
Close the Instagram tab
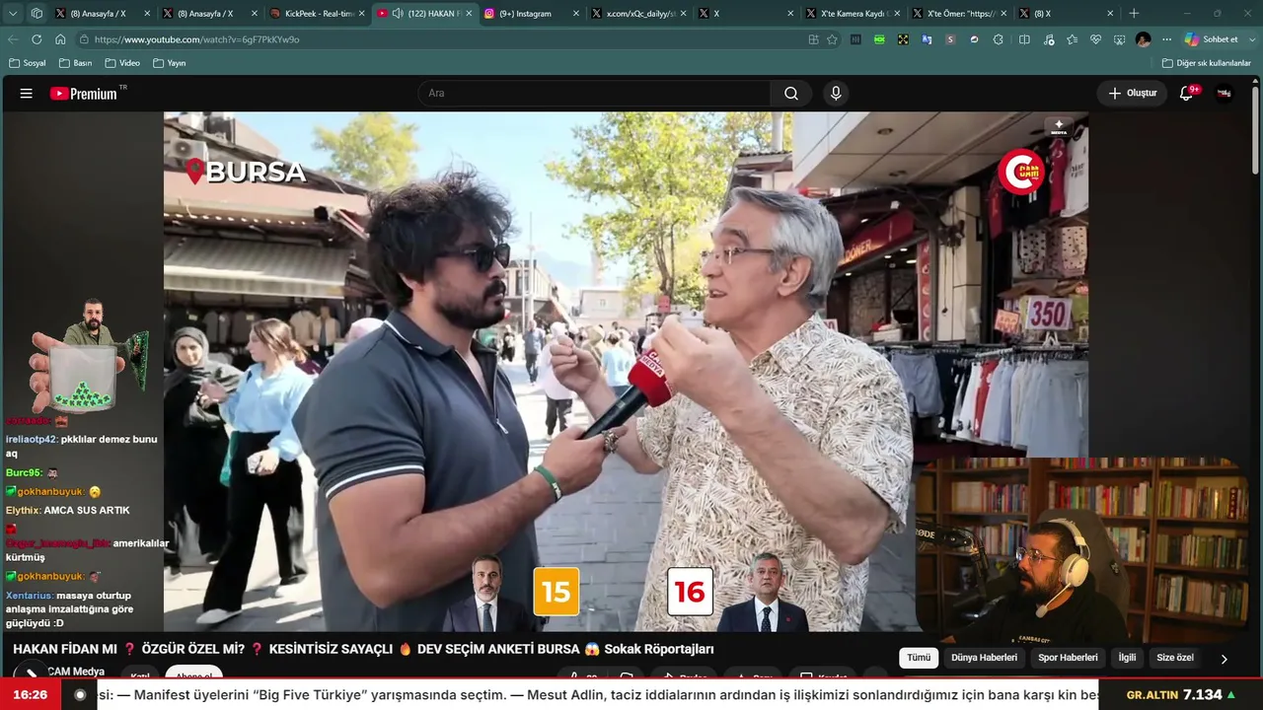tap(575, 14)
